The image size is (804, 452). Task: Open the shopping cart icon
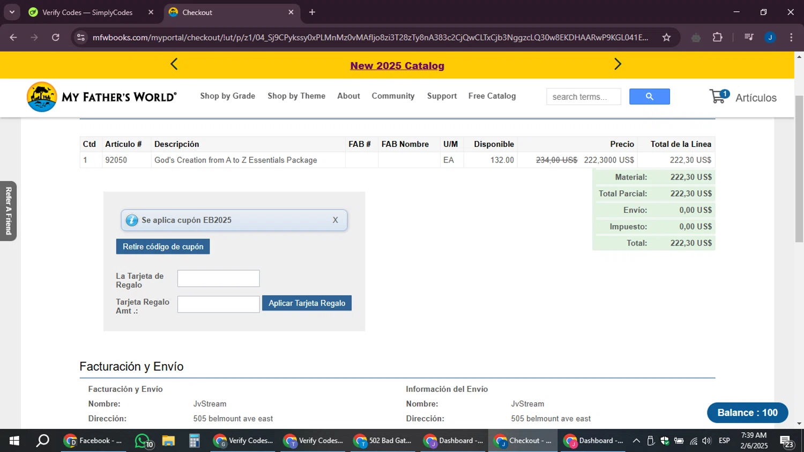coord(719,97)
